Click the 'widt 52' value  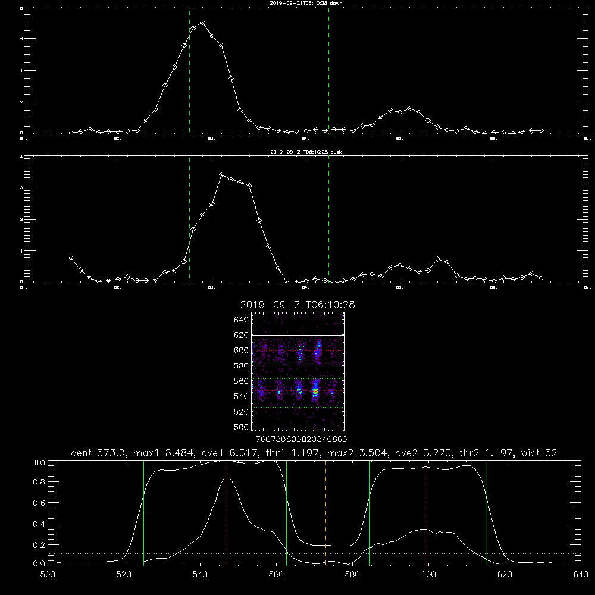539,453
